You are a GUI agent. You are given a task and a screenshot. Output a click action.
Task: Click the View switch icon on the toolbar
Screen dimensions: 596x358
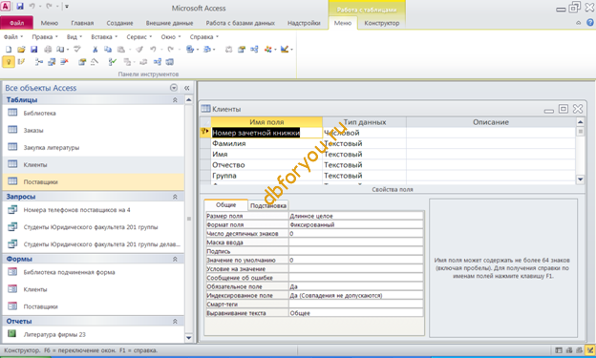(x=285, y=50)
